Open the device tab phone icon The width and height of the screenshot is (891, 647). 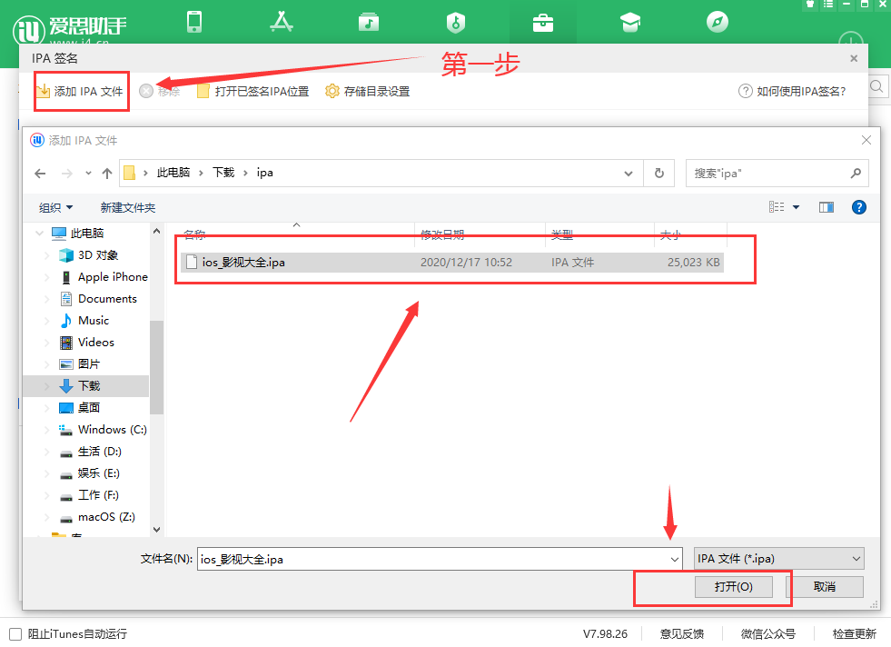point(194,22)
